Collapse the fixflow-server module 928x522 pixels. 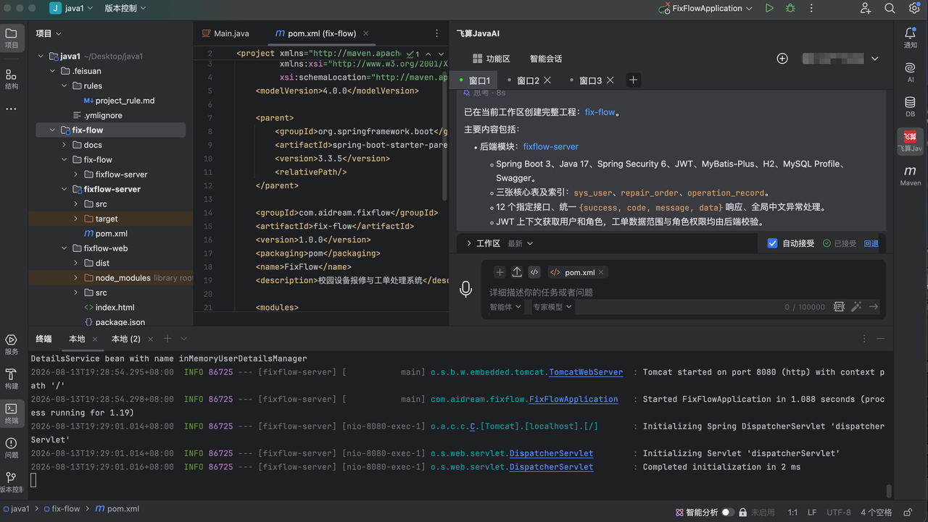pos(65,189)
